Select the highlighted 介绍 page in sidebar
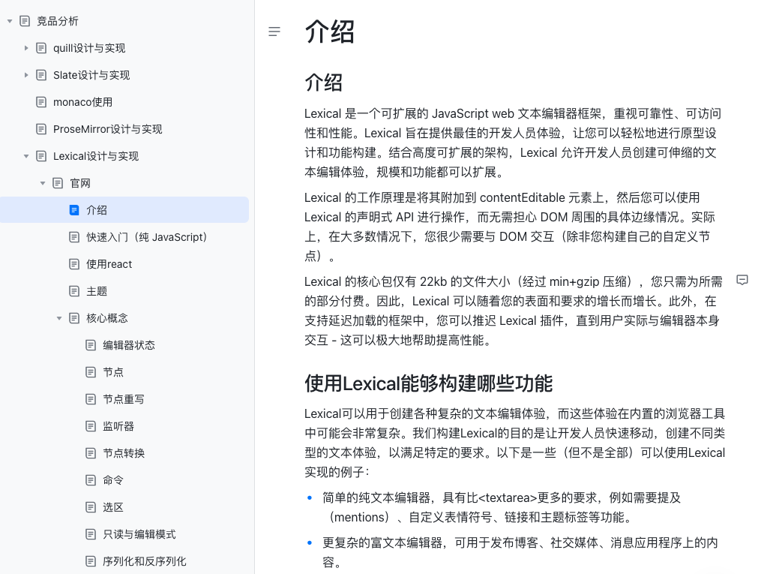This screenshot has width=758, height=574. (x=97, y=210)
